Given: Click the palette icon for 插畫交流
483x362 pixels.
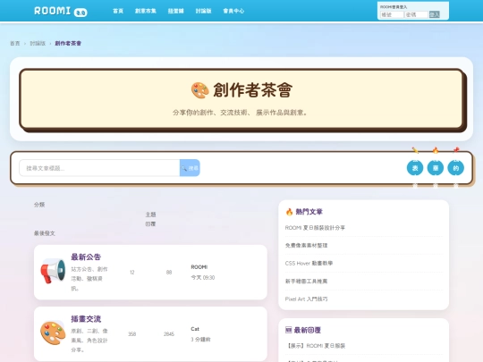Looking at the screenshot, I should click(53, 333).
